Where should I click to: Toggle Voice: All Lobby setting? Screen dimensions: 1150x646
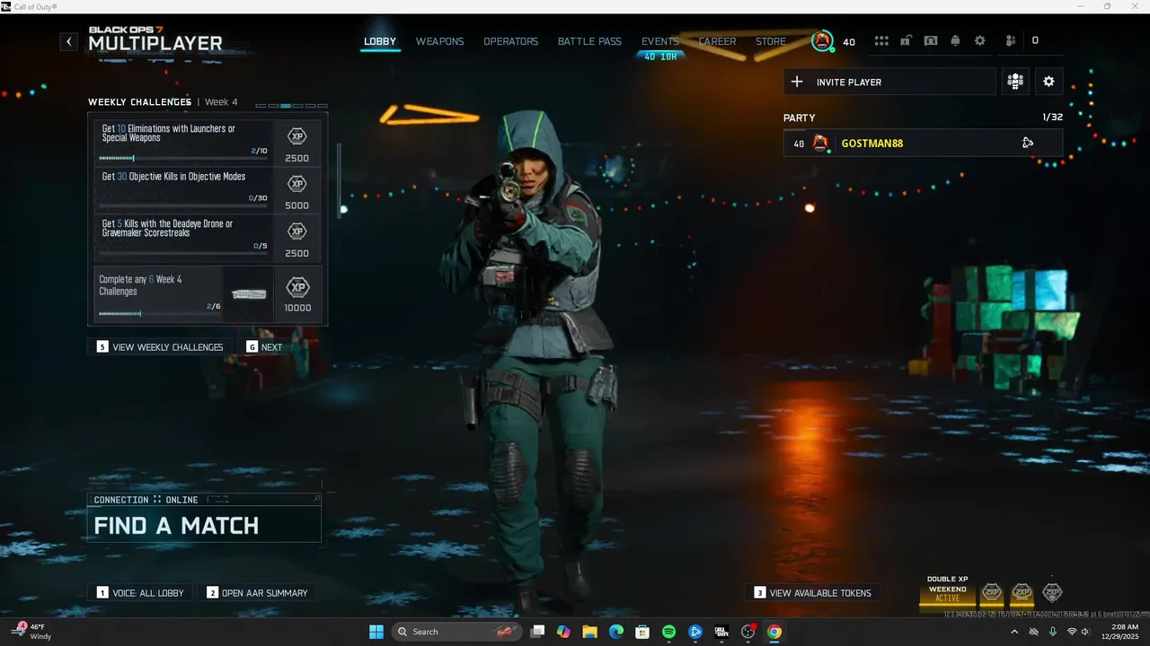click(140, 593)
